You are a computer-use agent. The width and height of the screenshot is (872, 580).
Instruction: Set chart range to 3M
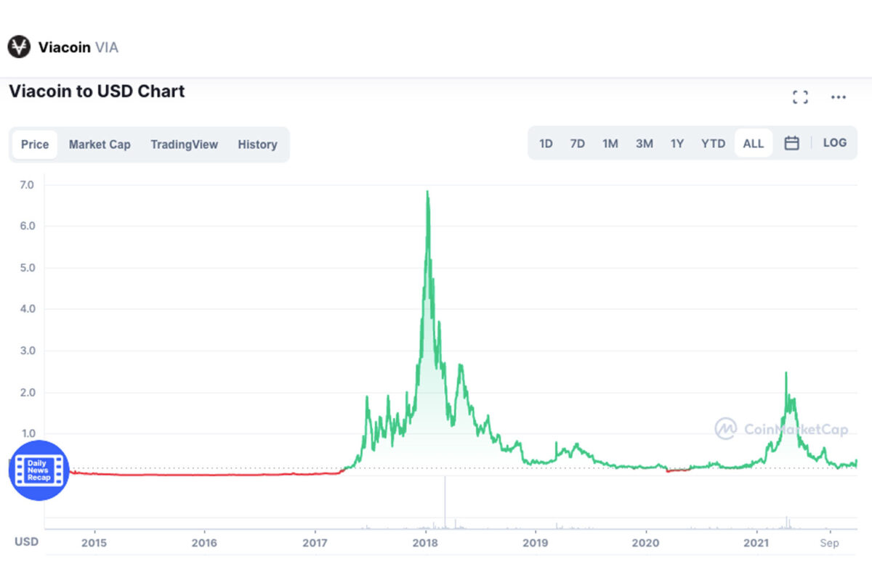coord(644,144)
